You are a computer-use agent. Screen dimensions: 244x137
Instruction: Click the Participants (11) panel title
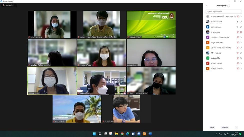coord(224,6)
